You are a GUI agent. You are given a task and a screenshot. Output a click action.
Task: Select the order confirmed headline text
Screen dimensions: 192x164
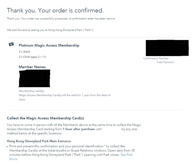pos(55,10)
